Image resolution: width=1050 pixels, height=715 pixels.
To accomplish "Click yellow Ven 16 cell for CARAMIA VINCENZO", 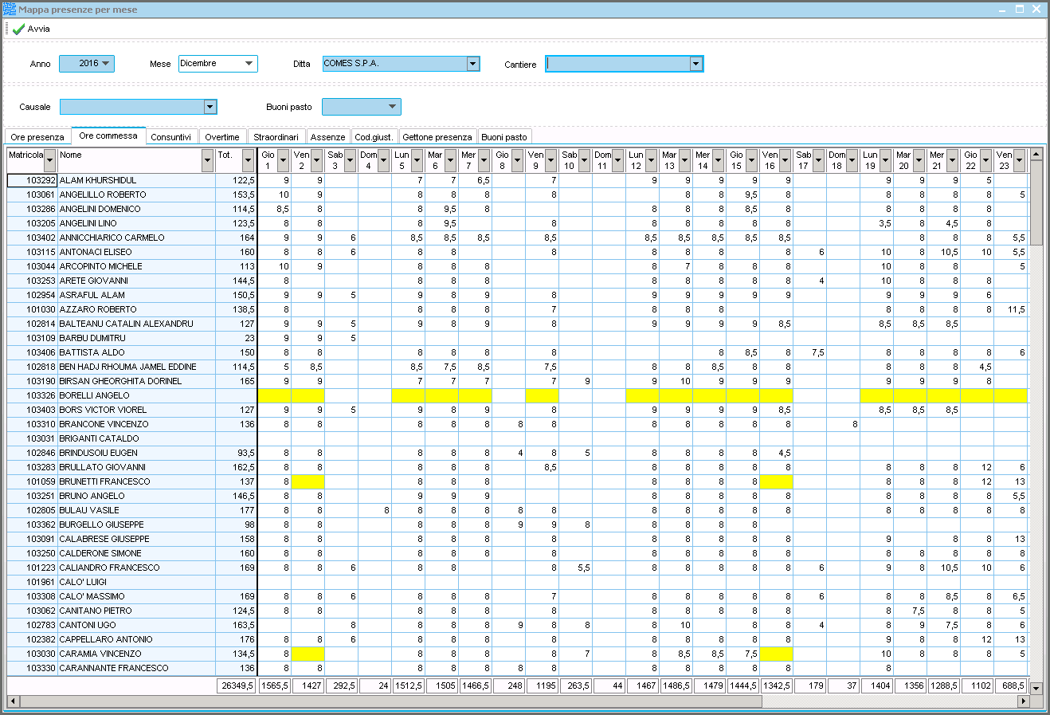I will point(776,654).
